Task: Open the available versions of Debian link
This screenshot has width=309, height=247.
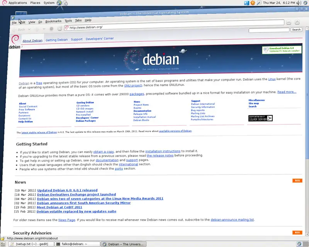Action: [175, 131]
